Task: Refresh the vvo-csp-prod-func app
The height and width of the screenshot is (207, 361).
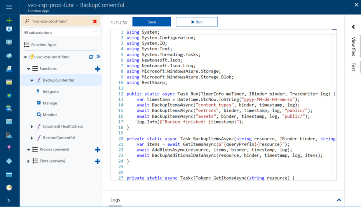Action: pyautogui.click(x=91, y=57)
